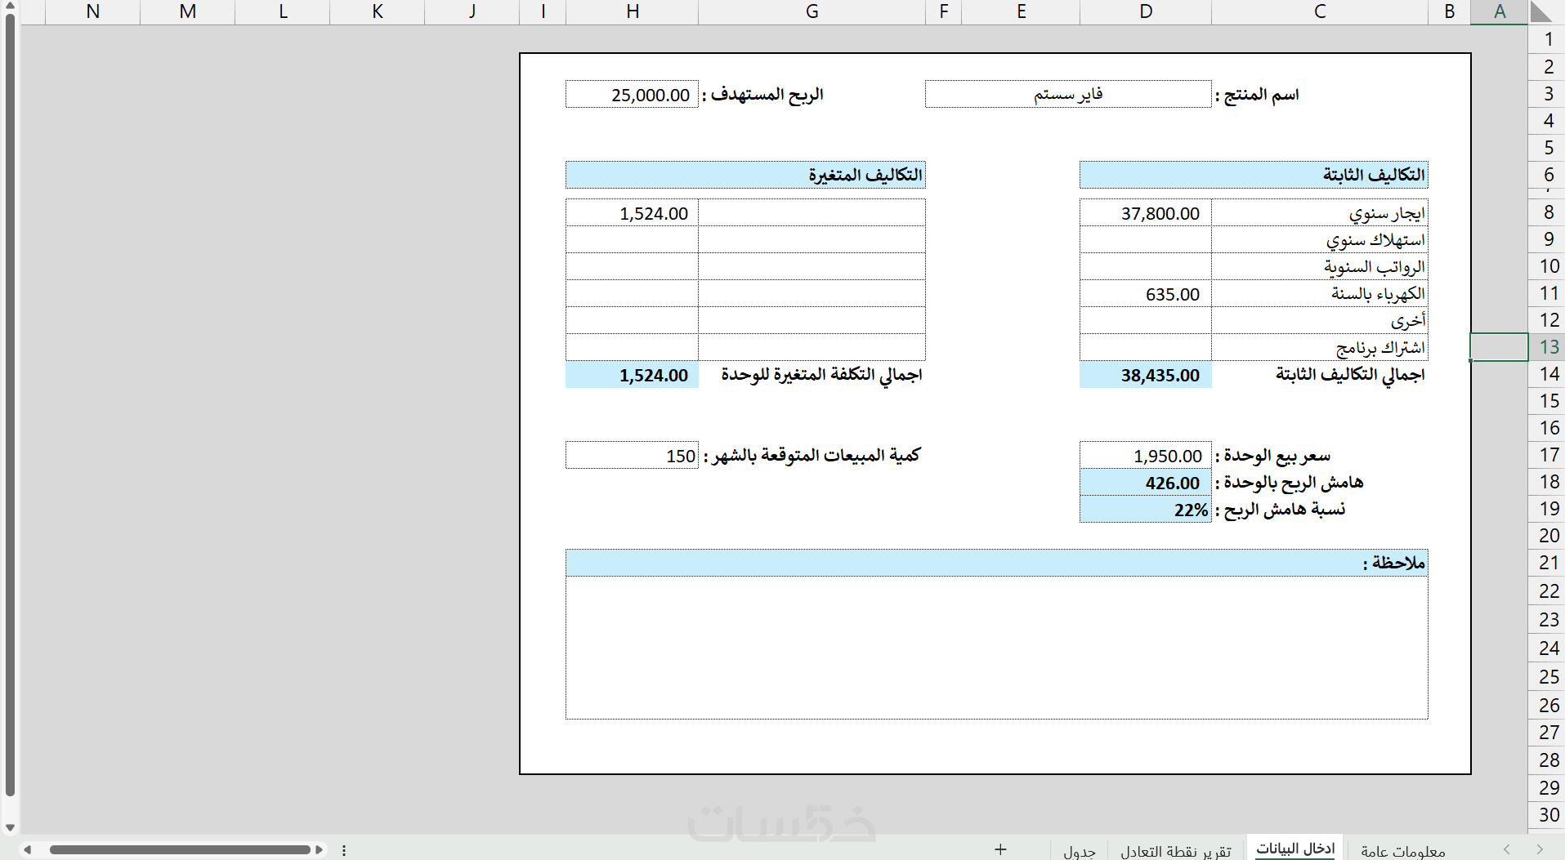Click the sheet tabs next arrow
Image resolution: width=1565 pixels, height=860 pixels.
pyautogui.click(x=1540, y=849)
